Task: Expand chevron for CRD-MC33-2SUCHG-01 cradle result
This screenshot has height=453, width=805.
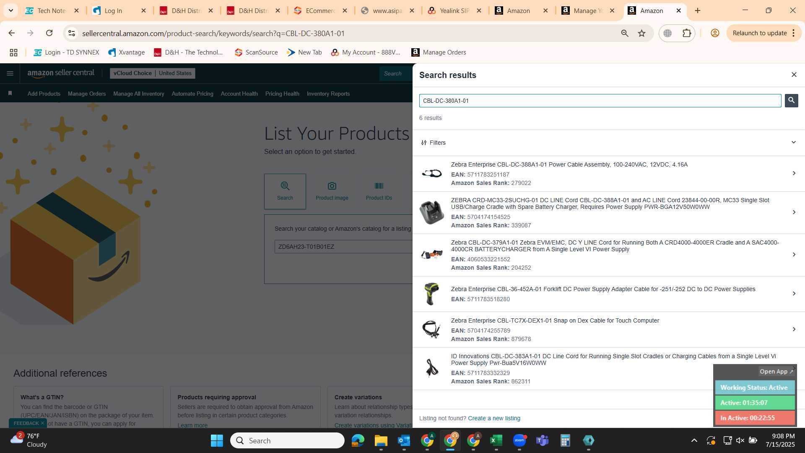Action: click(x=794, y=212)
